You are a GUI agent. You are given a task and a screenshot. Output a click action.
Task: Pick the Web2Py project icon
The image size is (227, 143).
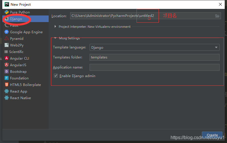7,45
